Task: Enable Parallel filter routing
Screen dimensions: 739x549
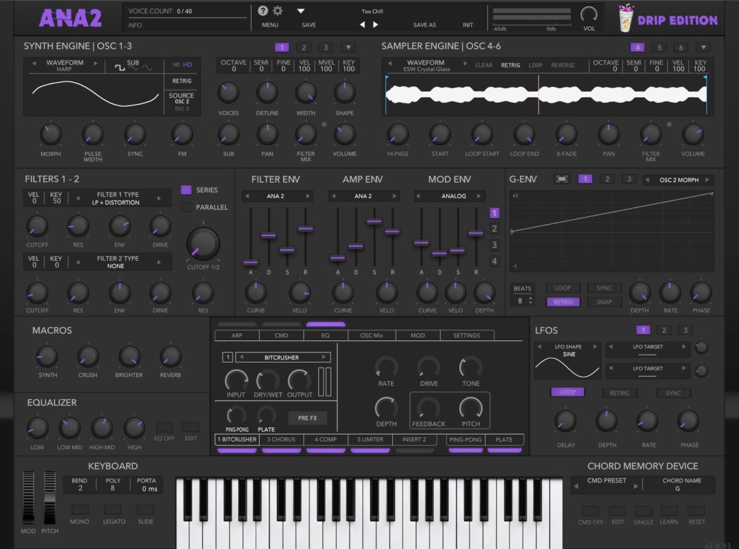Action: point(186,207)
